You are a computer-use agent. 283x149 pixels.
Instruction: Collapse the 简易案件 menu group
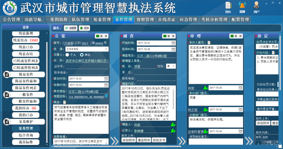(x=7, y=74)
